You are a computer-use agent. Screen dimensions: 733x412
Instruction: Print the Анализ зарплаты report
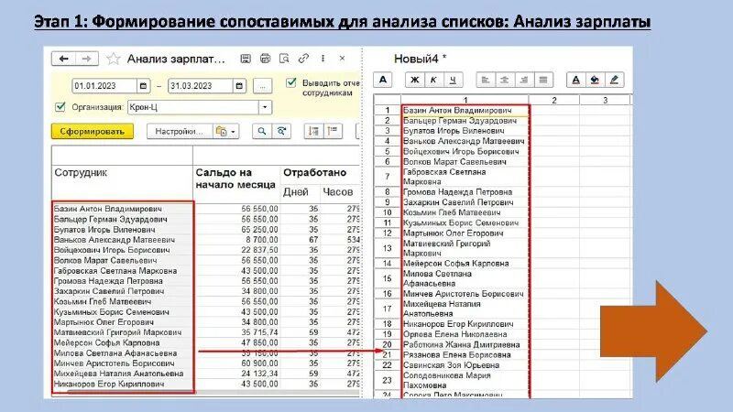pyautogui.click(x=265, y=59)
